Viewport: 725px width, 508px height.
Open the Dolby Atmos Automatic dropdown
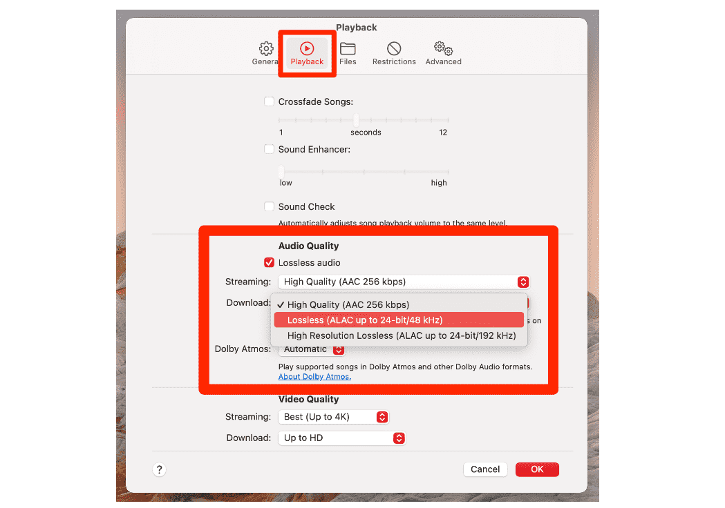click(x=312, y=350)
